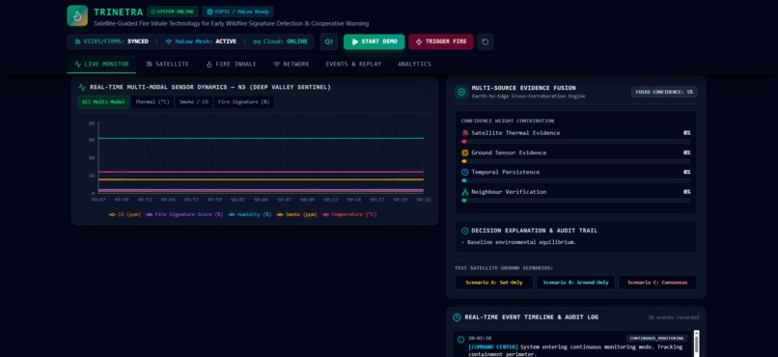
Task: Click the reset refresh icon button
Action: click(486, 41)
